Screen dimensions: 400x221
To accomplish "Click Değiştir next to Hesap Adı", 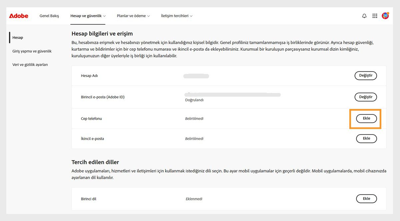I will tap(365, 76).
